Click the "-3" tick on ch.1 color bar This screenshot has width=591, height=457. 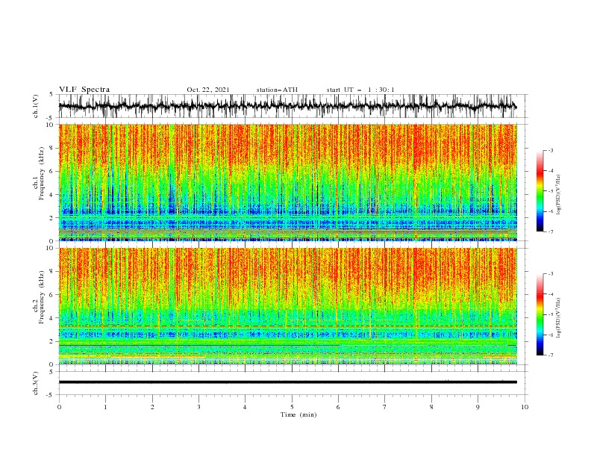point(550,150)
